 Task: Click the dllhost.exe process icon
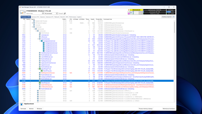40,37
